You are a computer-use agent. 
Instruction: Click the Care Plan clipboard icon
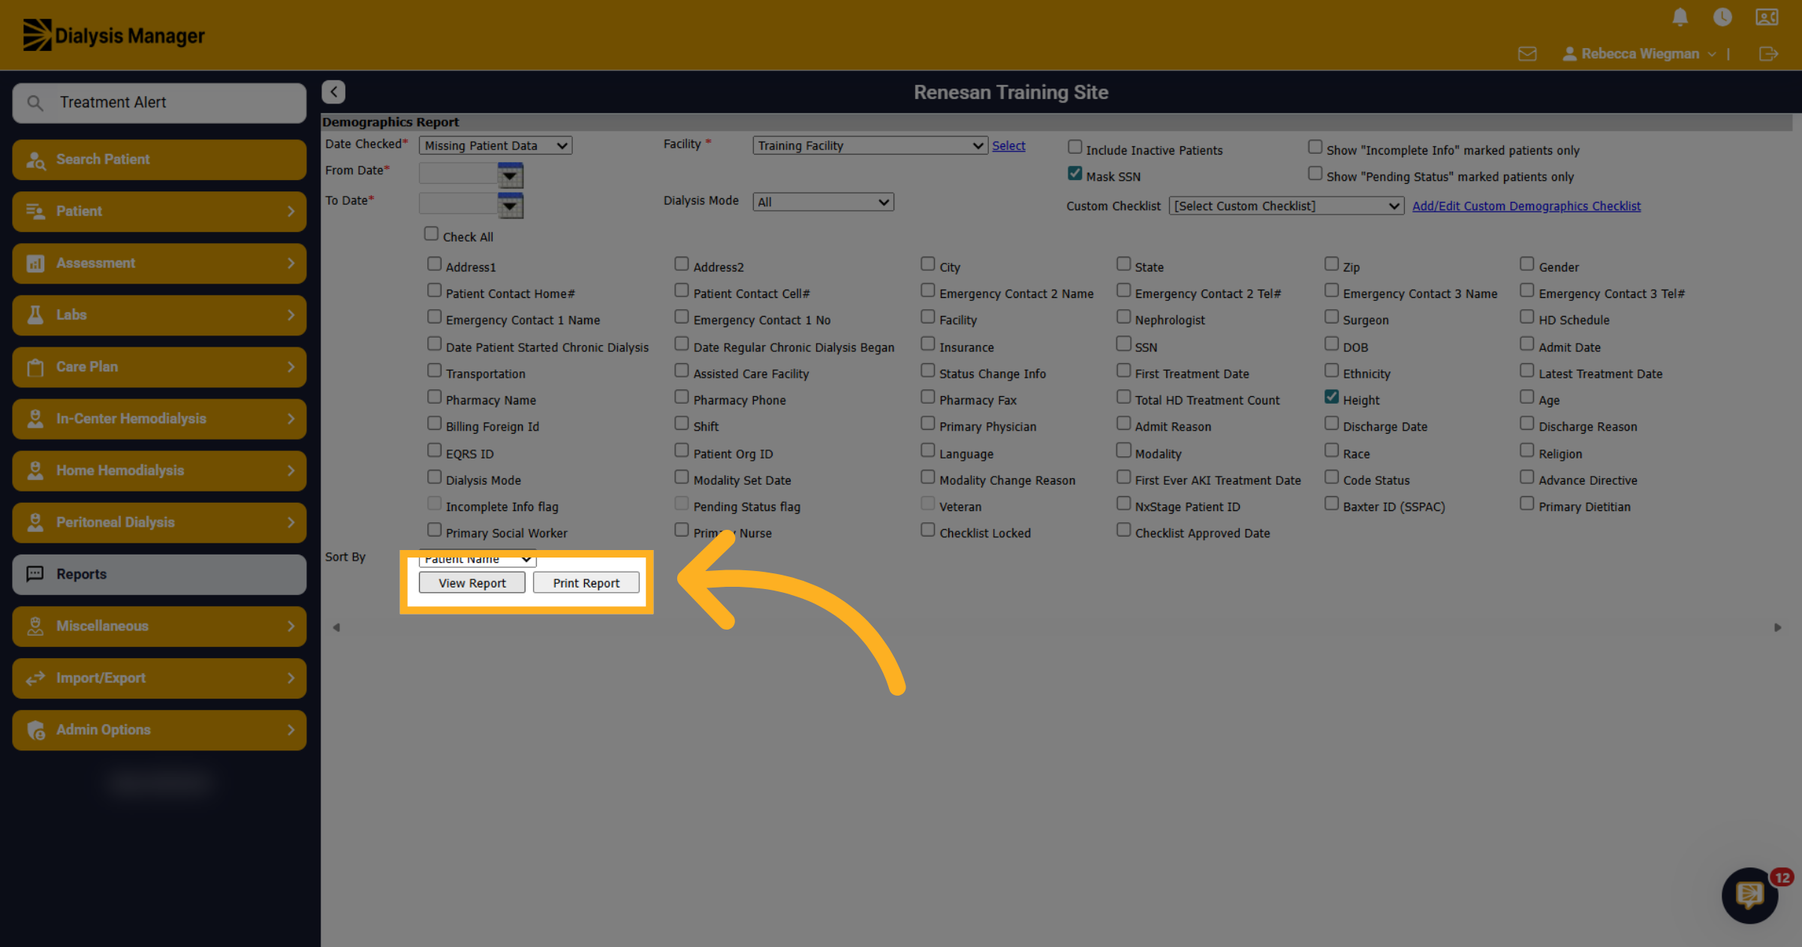[x=35, y=367]
